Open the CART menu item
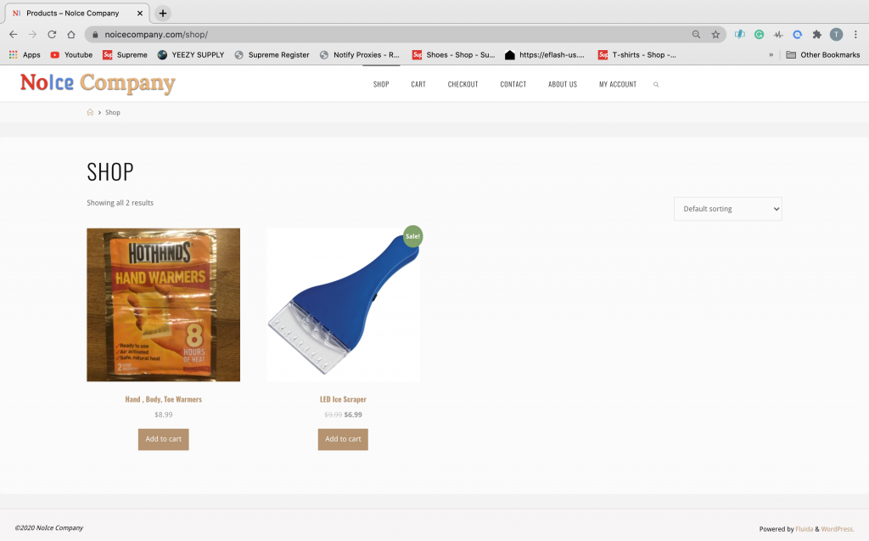 point(418,84)
